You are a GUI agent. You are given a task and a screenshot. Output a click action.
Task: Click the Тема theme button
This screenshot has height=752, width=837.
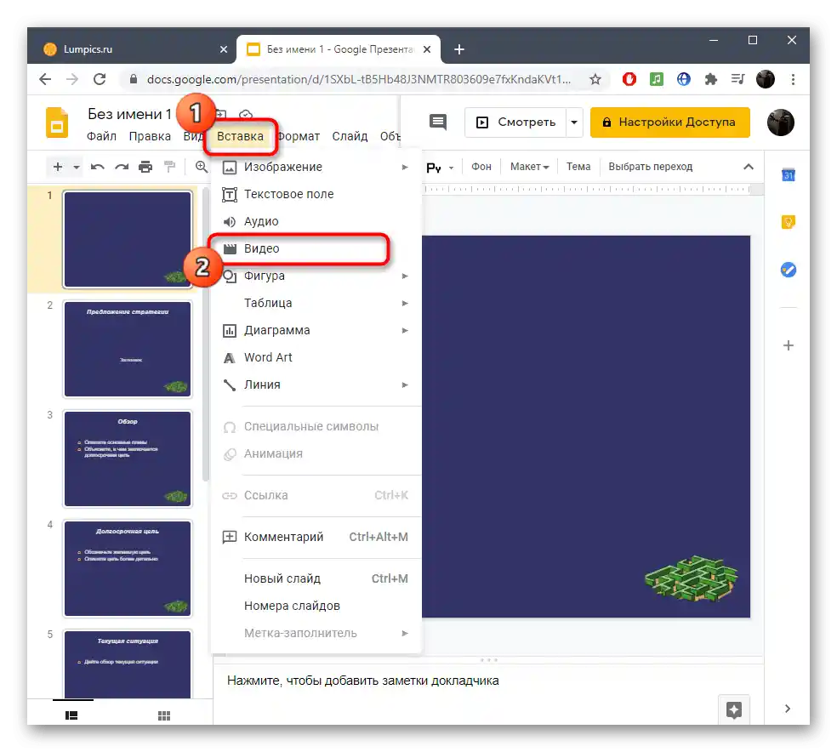578,167
